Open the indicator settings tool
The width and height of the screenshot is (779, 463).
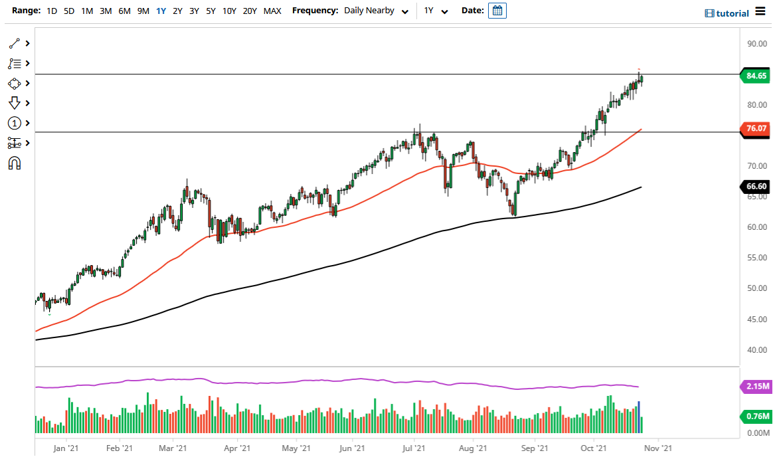pyautogui.click(x=14, y=143)
